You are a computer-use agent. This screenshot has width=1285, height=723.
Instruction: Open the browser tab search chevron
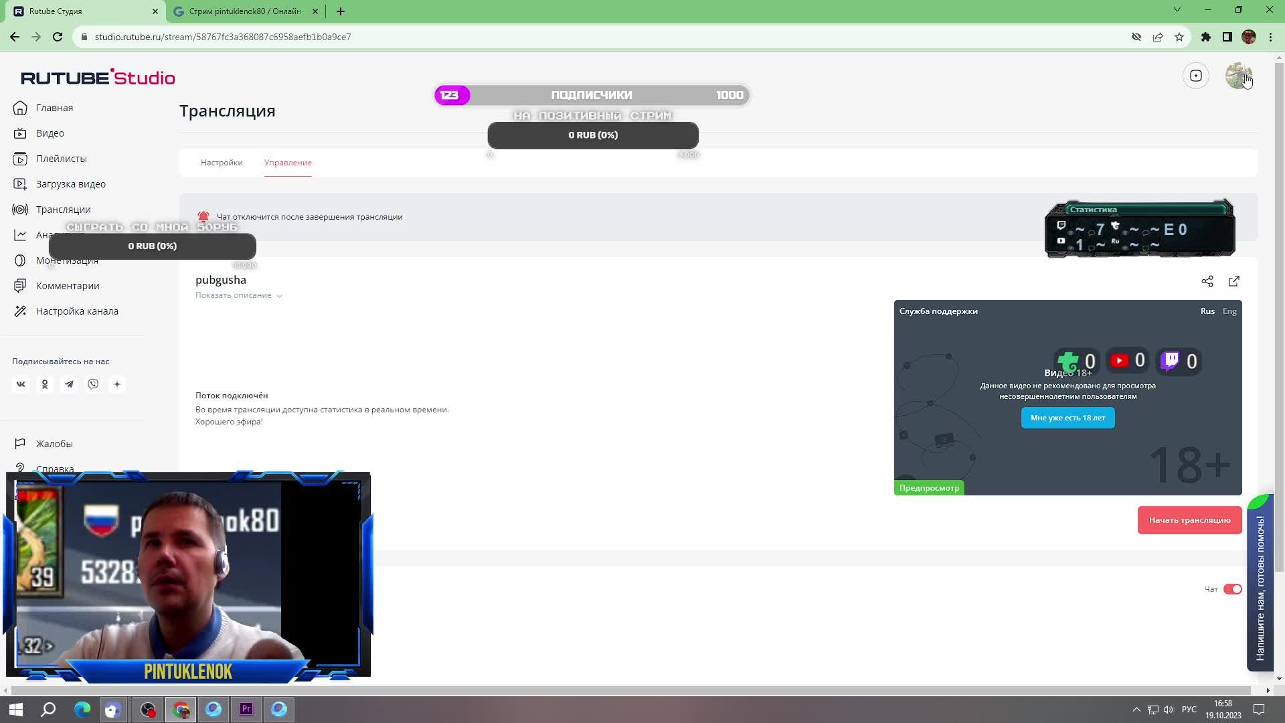tap(1177, 10)
